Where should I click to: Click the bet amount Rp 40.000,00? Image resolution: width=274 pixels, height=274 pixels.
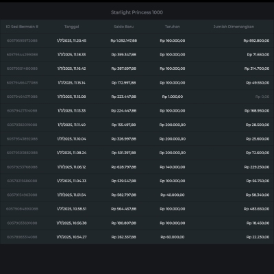tap(173, 195)
